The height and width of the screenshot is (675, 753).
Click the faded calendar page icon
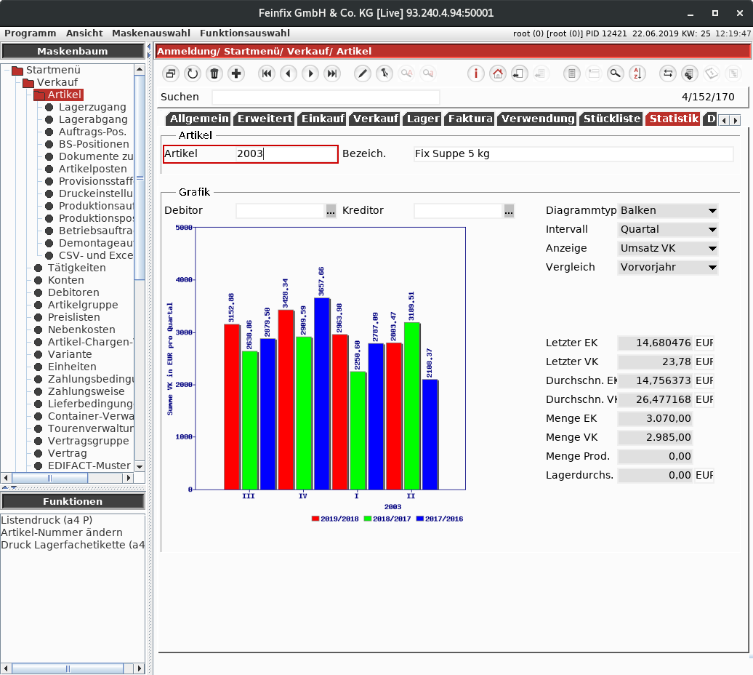(594, 73)
